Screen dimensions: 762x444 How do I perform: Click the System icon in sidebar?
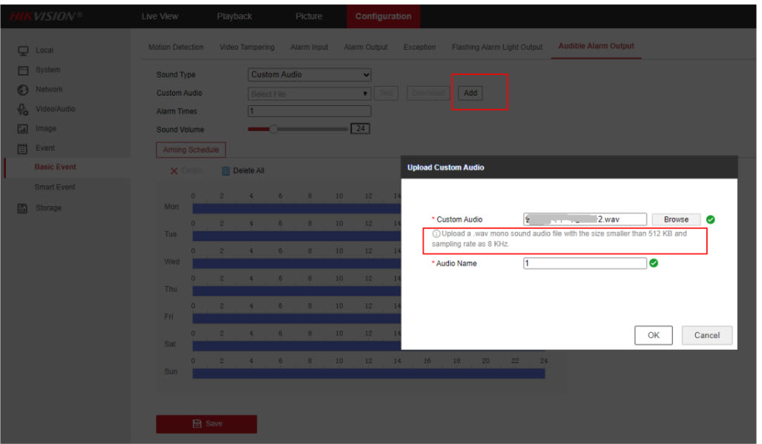pyautogui.click(x=23, y=70)
